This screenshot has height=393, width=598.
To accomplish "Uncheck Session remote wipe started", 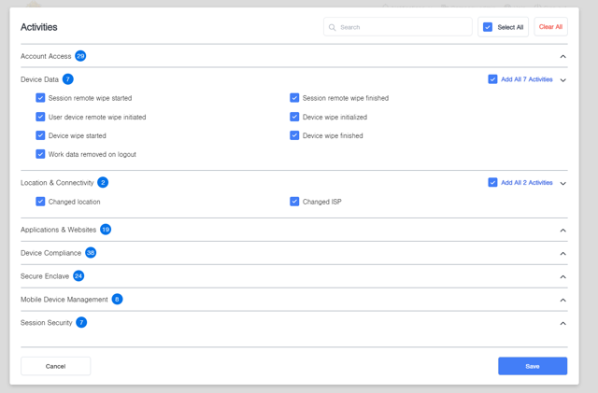I will point(40,98).
